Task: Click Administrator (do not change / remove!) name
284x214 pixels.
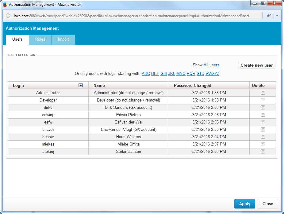Action: tap(129, 93)
